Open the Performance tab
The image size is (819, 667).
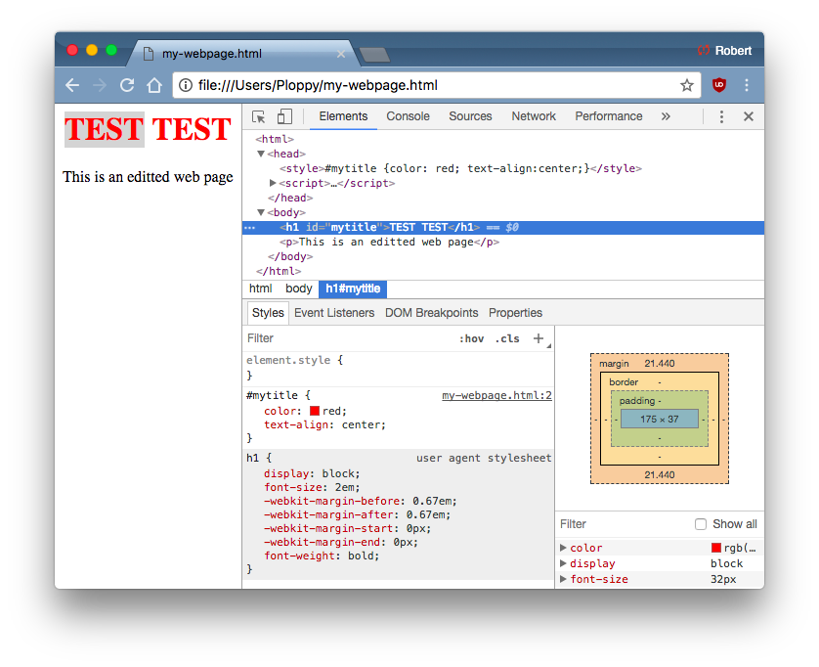point(609,116)
